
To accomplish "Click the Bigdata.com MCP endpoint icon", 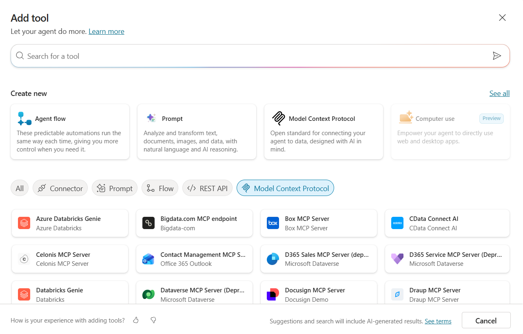I will point(148,223).
